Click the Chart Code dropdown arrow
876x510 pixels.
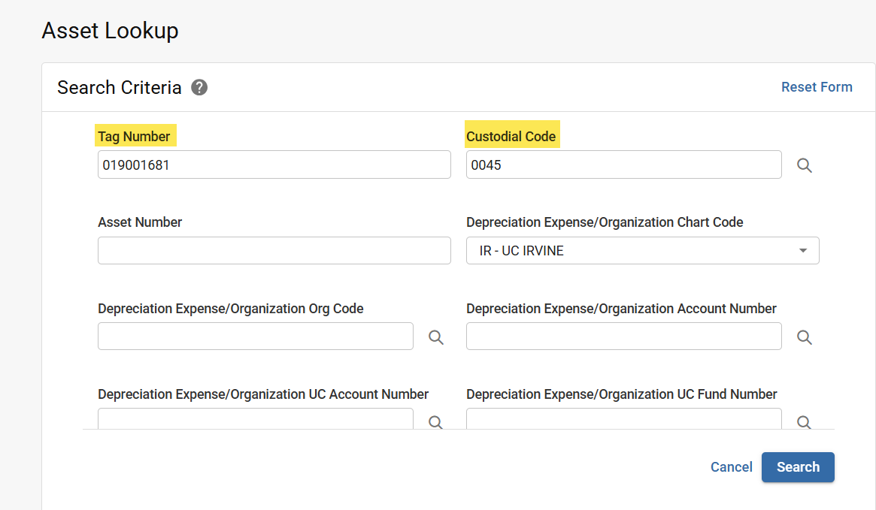click(x=802, y=250)
